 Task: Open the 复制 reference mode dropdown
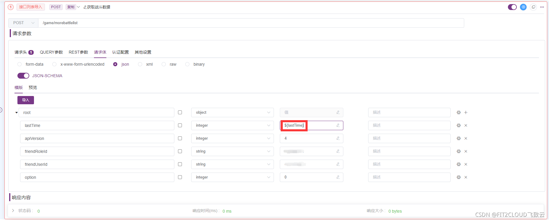click(x=73, y=7)
